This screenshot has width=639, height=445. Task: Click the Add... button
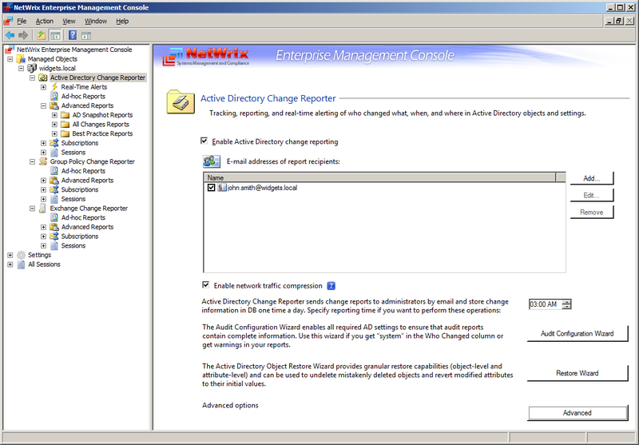591,178
